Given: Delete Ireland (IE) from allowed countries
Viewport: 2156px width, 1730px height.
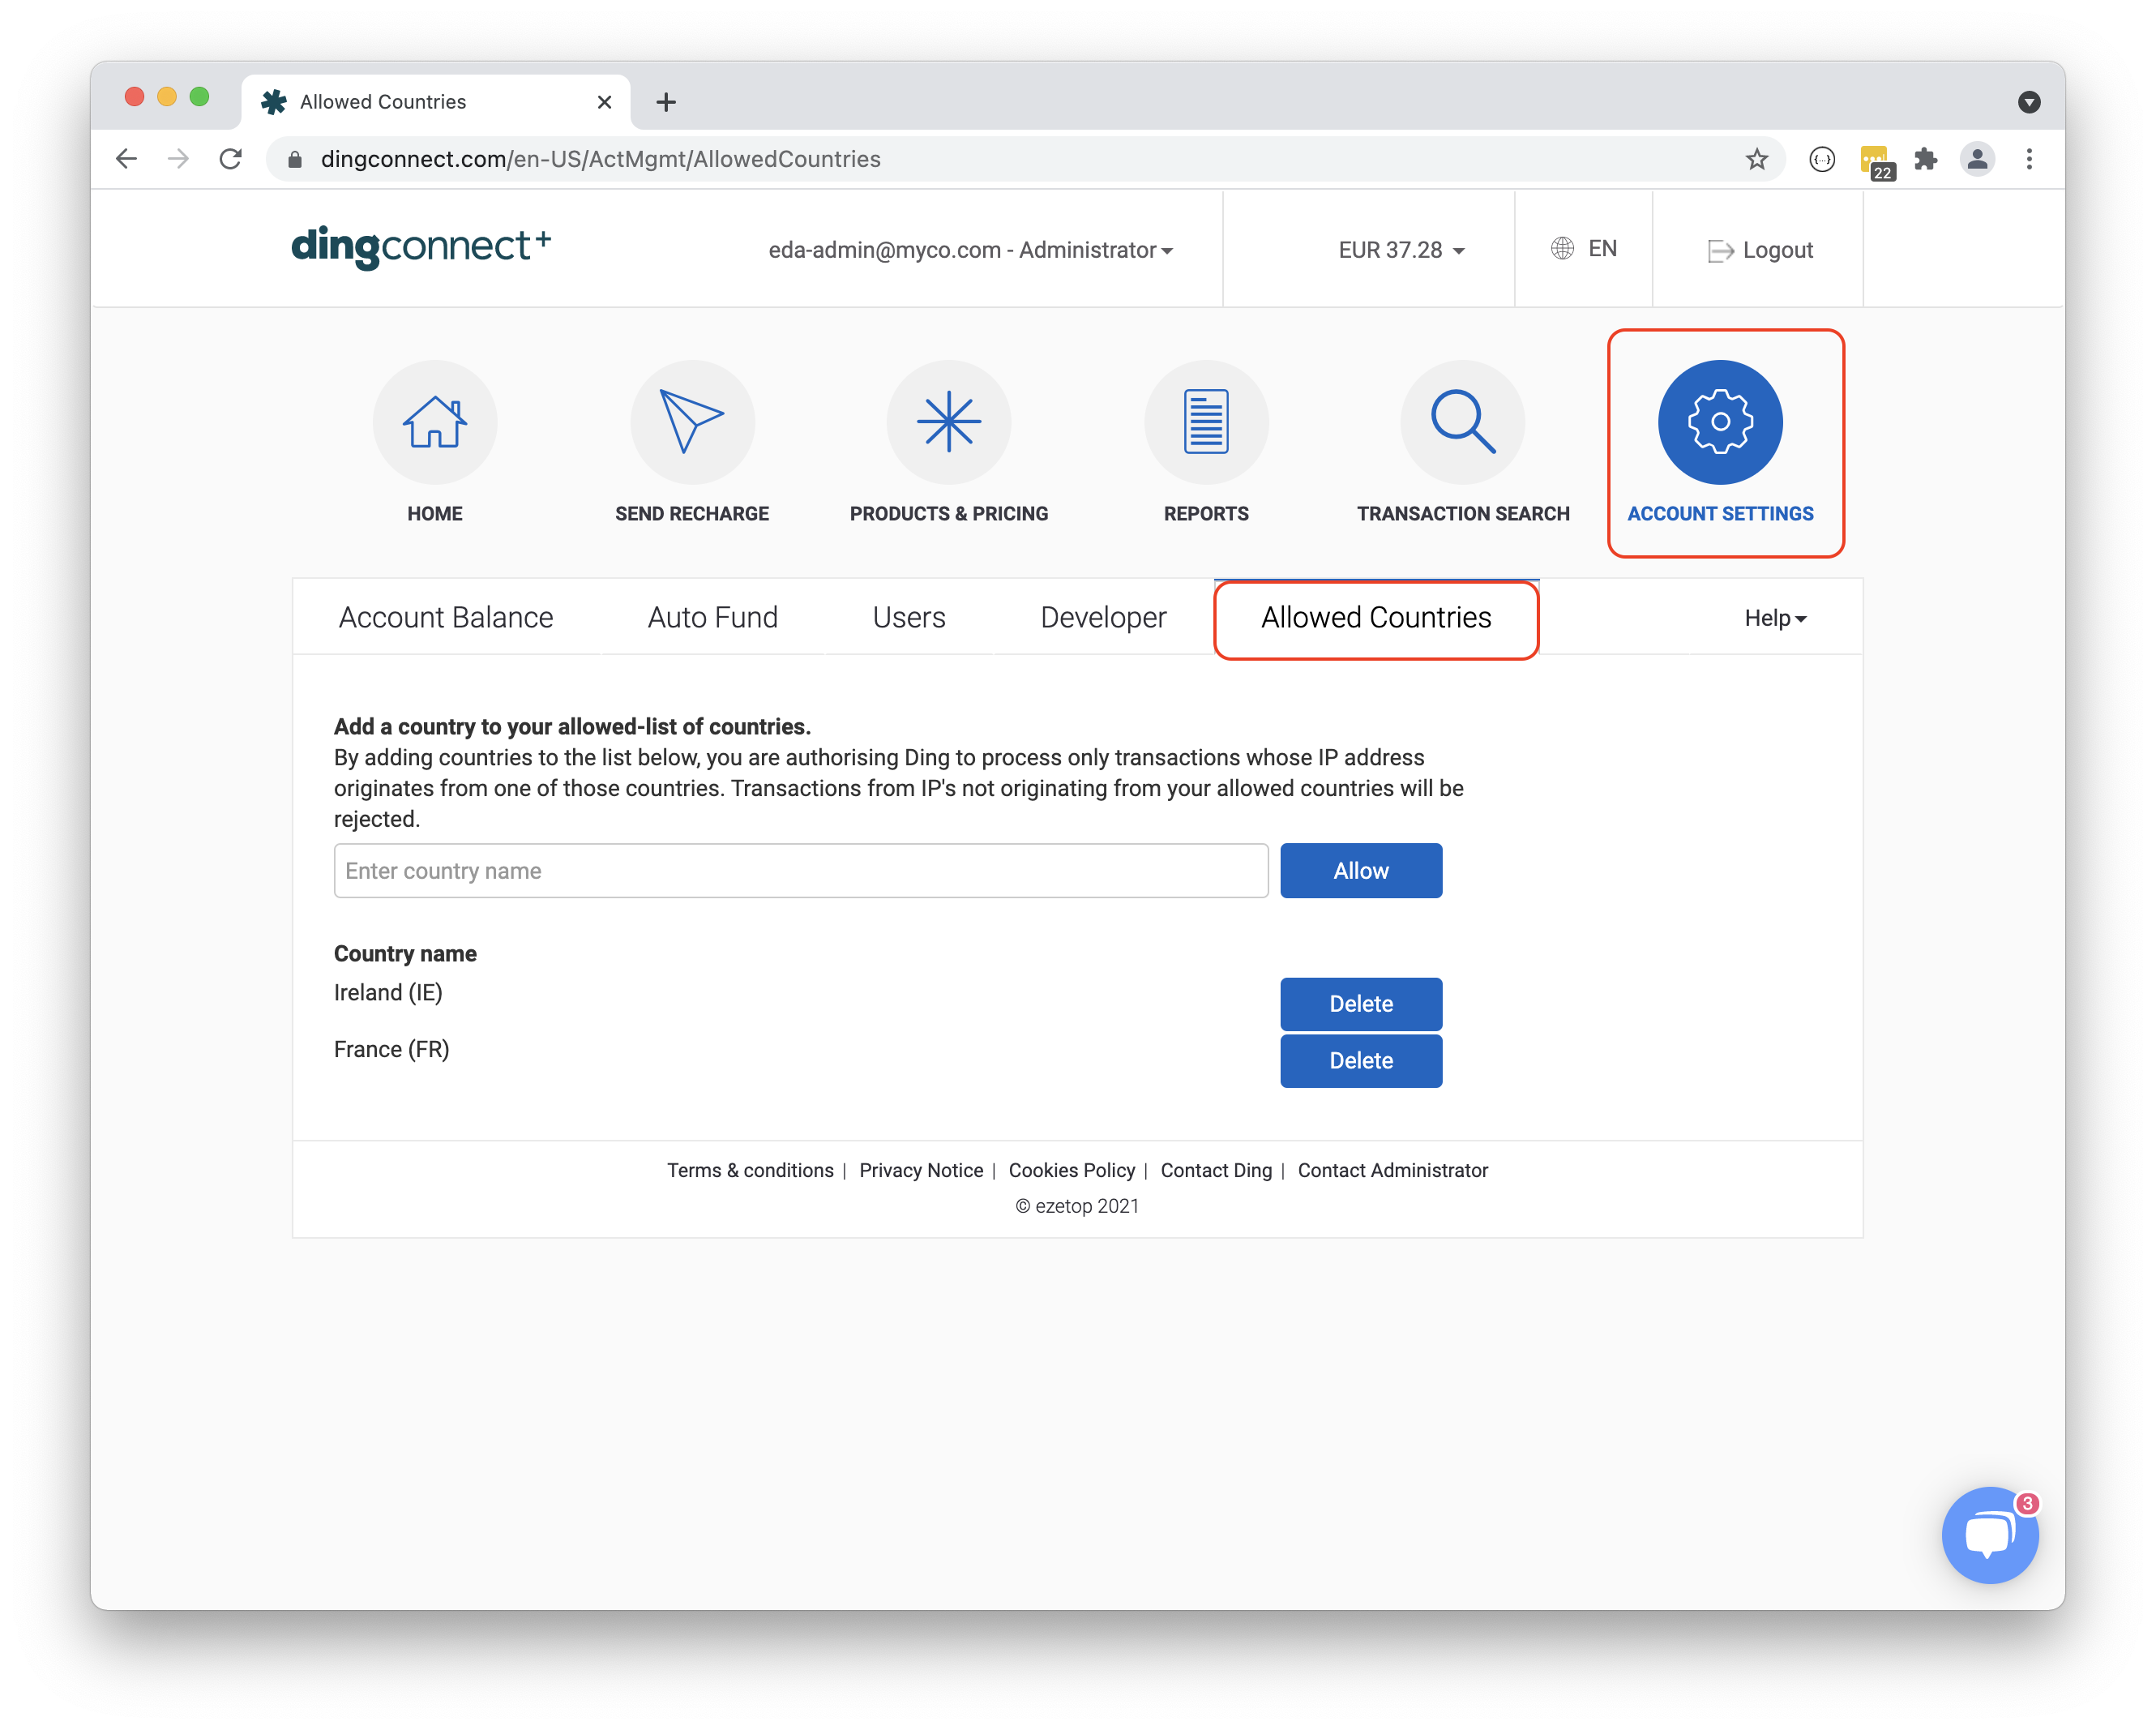Looking at the screenshot, I should tap(1360, 1003).
